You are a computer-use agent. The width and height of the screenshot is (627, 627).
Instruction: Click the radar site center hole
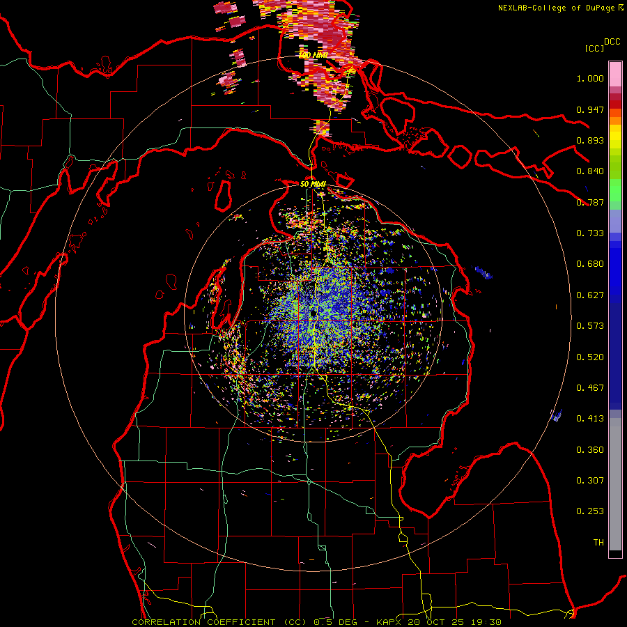[313, 313]
